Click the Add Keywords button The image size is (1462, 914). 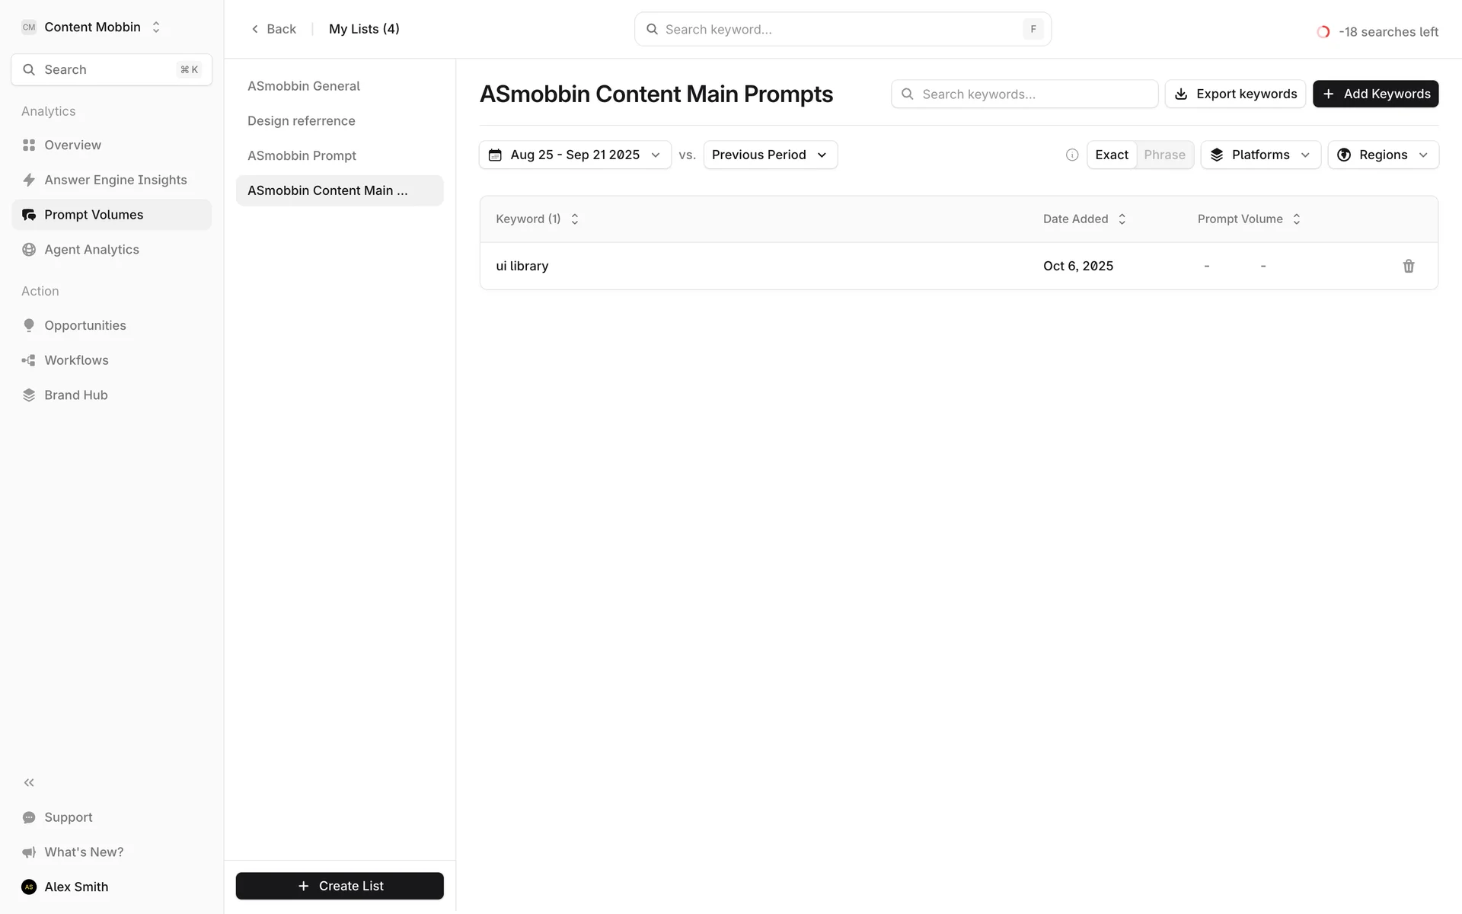click(x=1375, y=94)
